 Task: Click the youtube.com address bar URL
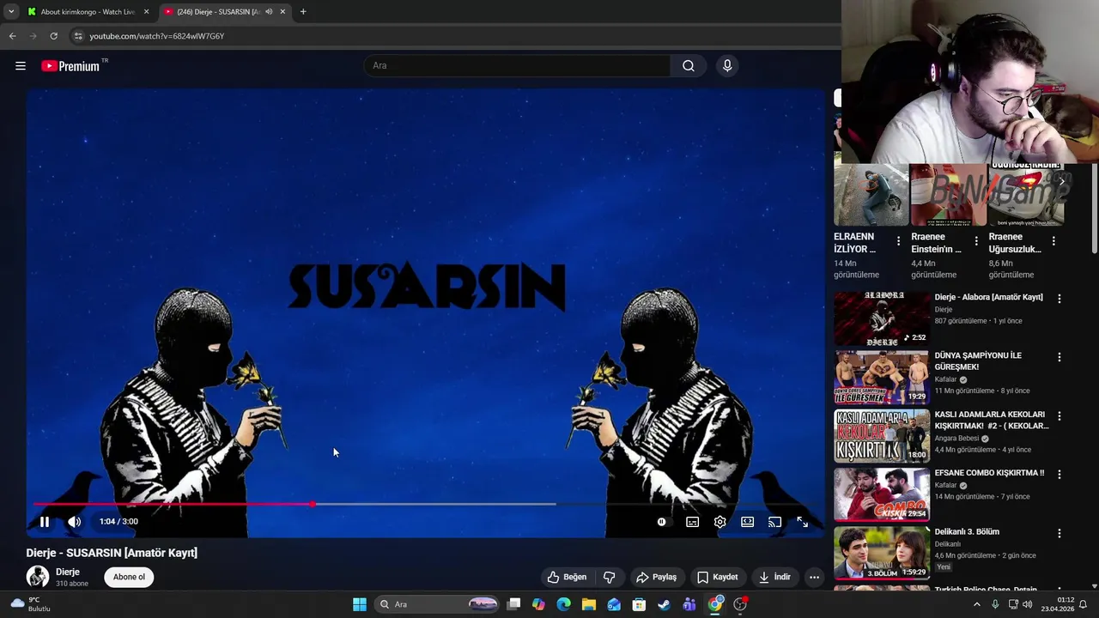[157, 36]
